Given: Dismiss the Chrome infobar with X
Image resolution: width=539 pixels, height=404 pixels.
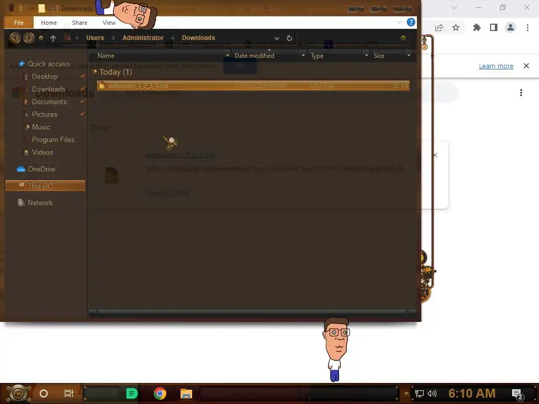Looking at the screenshot, I should (526, 66).
